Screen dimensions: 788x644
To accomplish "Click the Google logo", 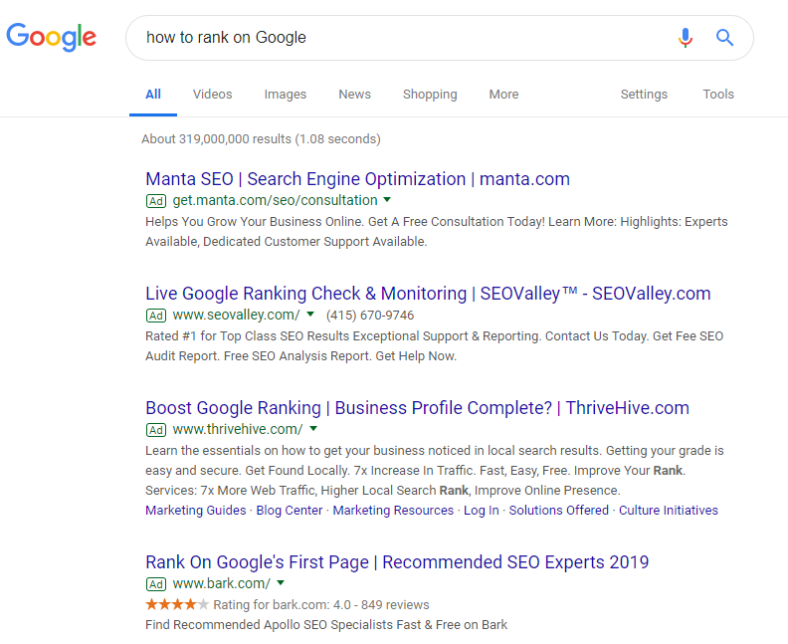I will (x=52, y=37).
